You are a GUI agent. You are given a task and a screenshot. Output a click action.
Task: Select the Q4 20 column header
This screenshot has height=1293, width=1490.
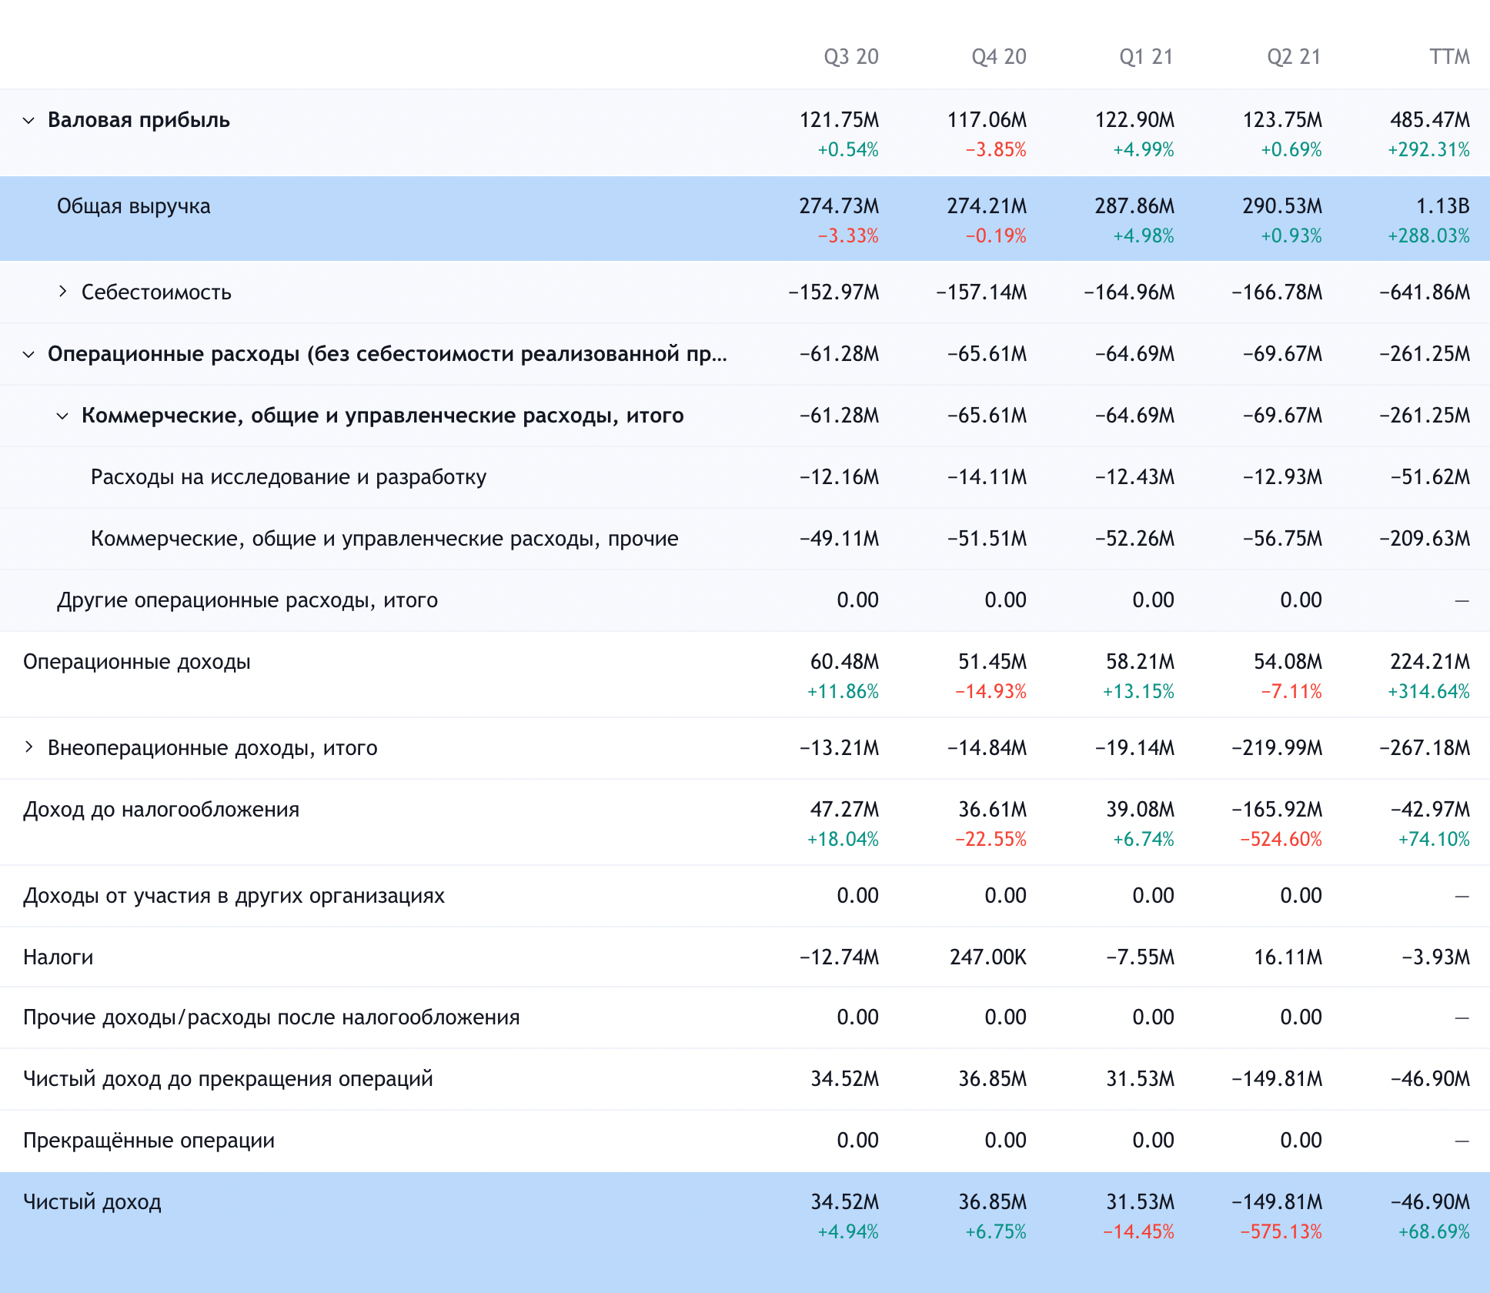point(999,57)
